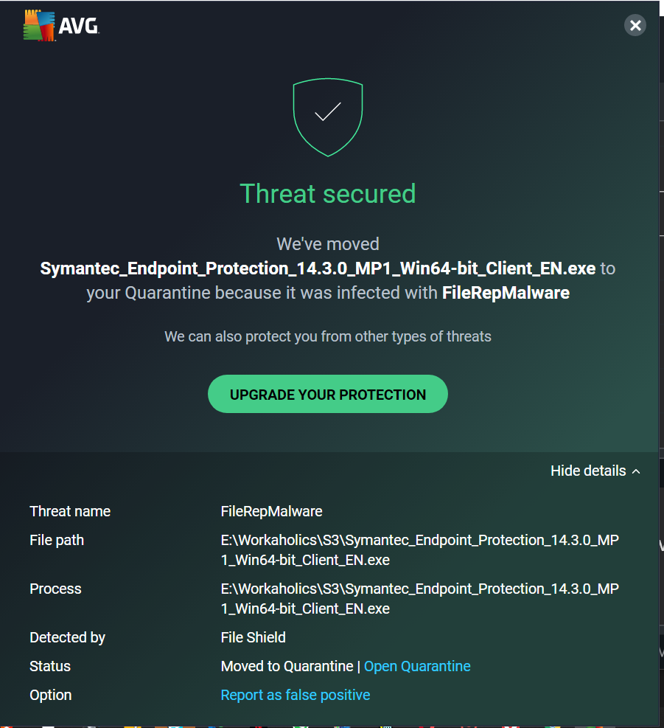Image resolution: width=664 pixels, height=728 pixels.
Task: Click the bold FileRepMalware text in message
Action: pyautogui.click(x=506, y=293)
